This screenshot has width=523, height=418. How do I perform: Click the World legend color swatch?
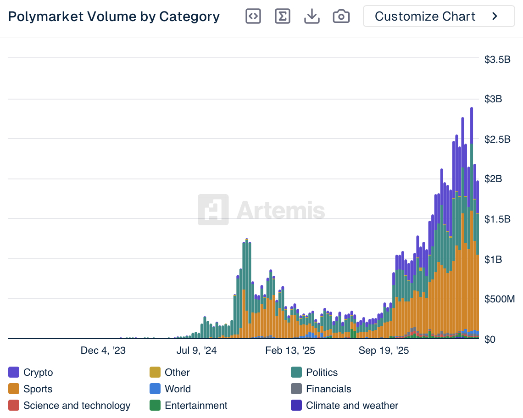[x=155, y=389]
